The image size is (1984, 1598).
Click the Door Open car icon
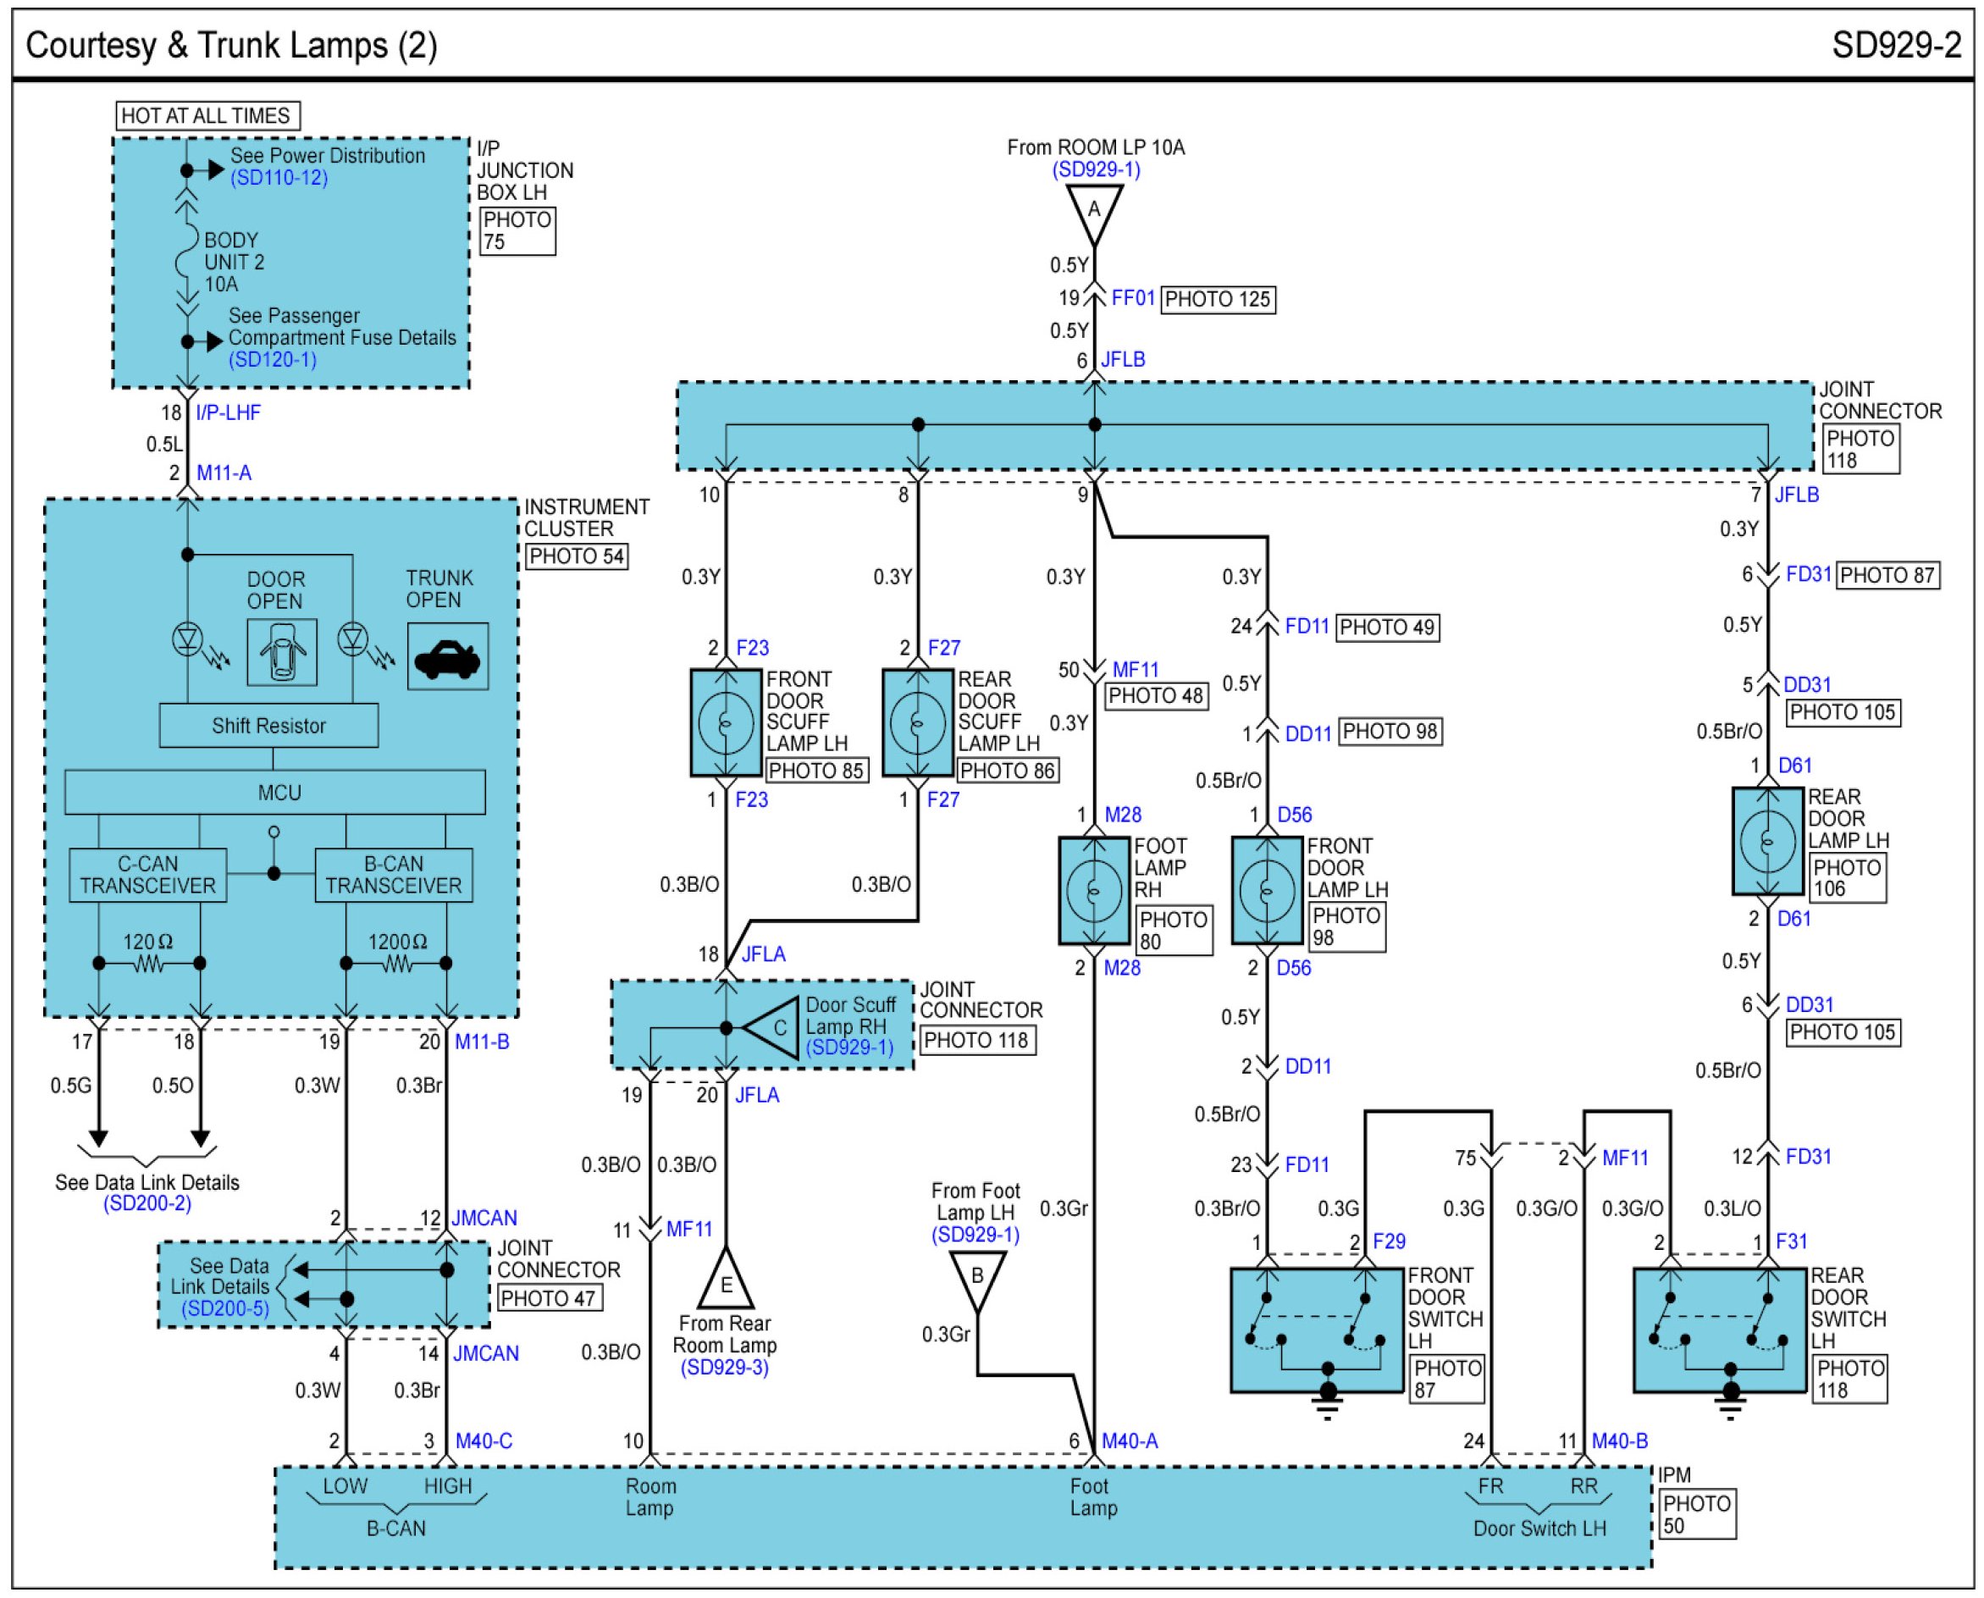click(282, 652)
